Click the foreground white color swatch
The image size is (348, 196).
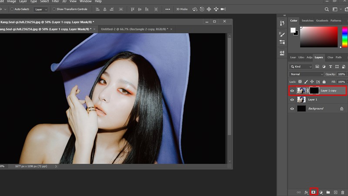click(293, 30)
